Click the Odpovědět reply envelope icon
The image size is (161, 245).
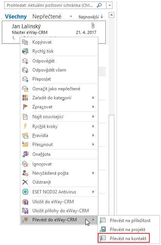point(25,61)
